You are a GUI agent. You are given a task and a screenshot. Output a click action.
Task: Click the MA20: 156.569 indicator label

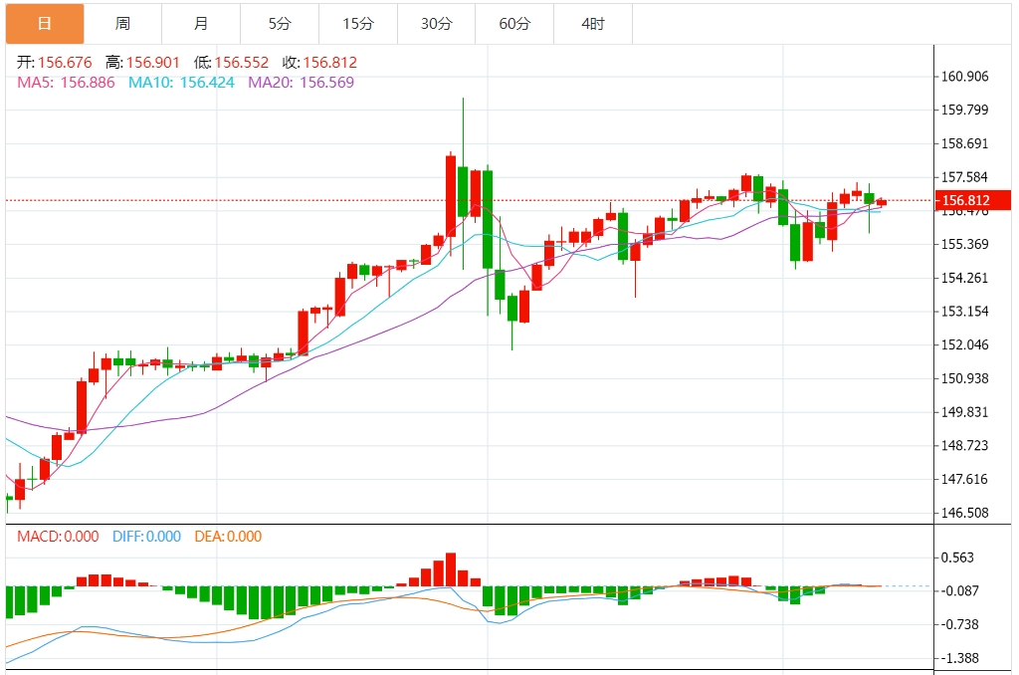point(301,83)
